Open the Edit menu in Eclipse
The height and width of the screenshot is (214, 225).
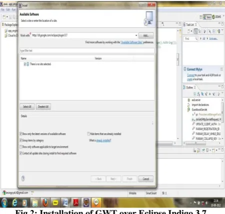tap(8, 9)
